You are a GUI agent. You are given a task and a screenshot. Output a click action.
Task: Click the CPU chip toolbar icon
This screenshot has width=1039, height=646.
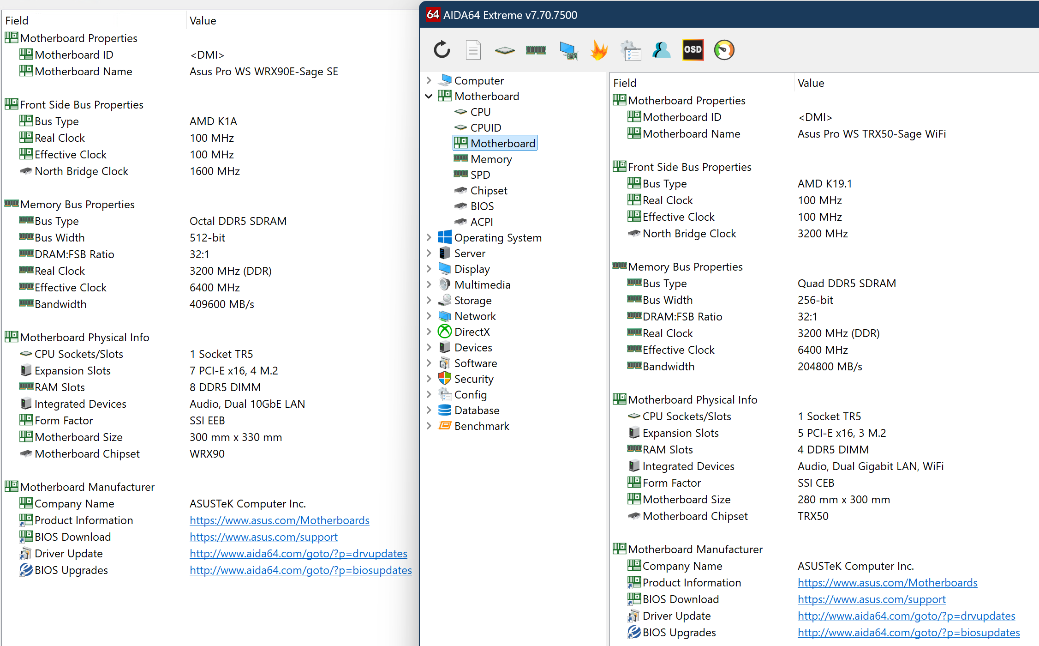pyautogui.click(x=504, y=50)
